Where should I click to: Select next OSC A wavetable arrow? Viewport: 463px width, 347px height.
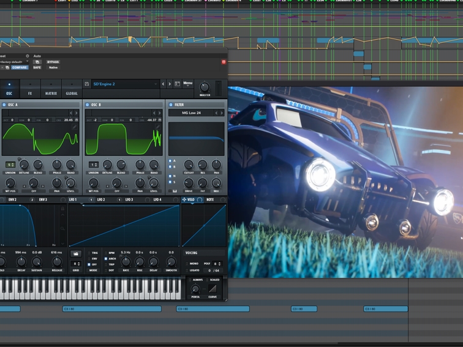coord(76,113)
